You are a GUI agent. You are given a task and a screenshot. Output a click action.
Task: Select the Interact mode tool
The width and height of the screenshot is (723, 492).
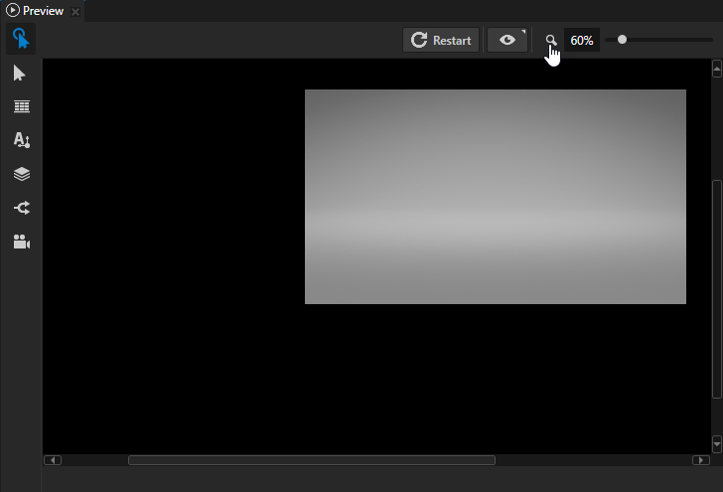pos(21,40)
